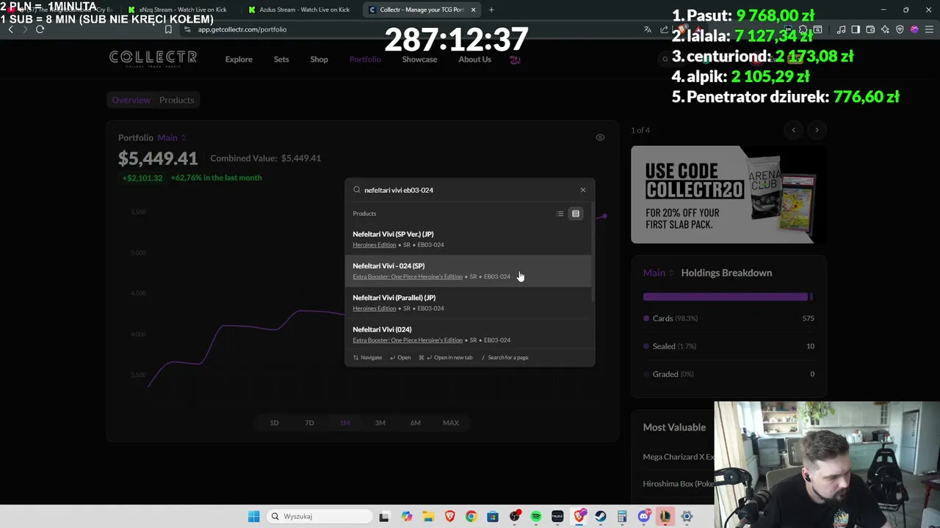The width and height of the screenshot is (940, 528).
Task: Open Brave wallet icon in toolbar
Action: pyautogui.click(x=870, y=29)
